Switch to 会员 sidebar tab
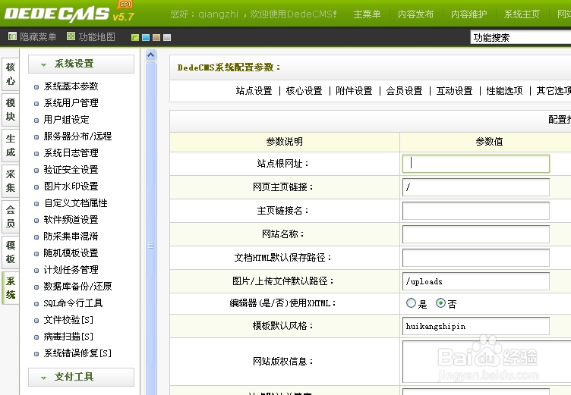The height and width of the screenshot is (395, 571). tap(11, 216)
